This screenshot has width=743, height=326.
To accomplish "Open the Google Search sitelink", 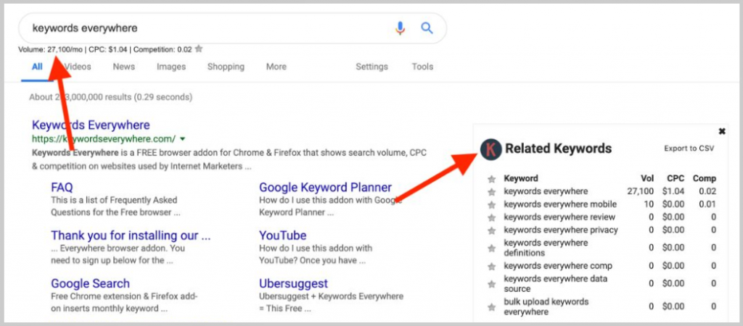I will 90,283.
